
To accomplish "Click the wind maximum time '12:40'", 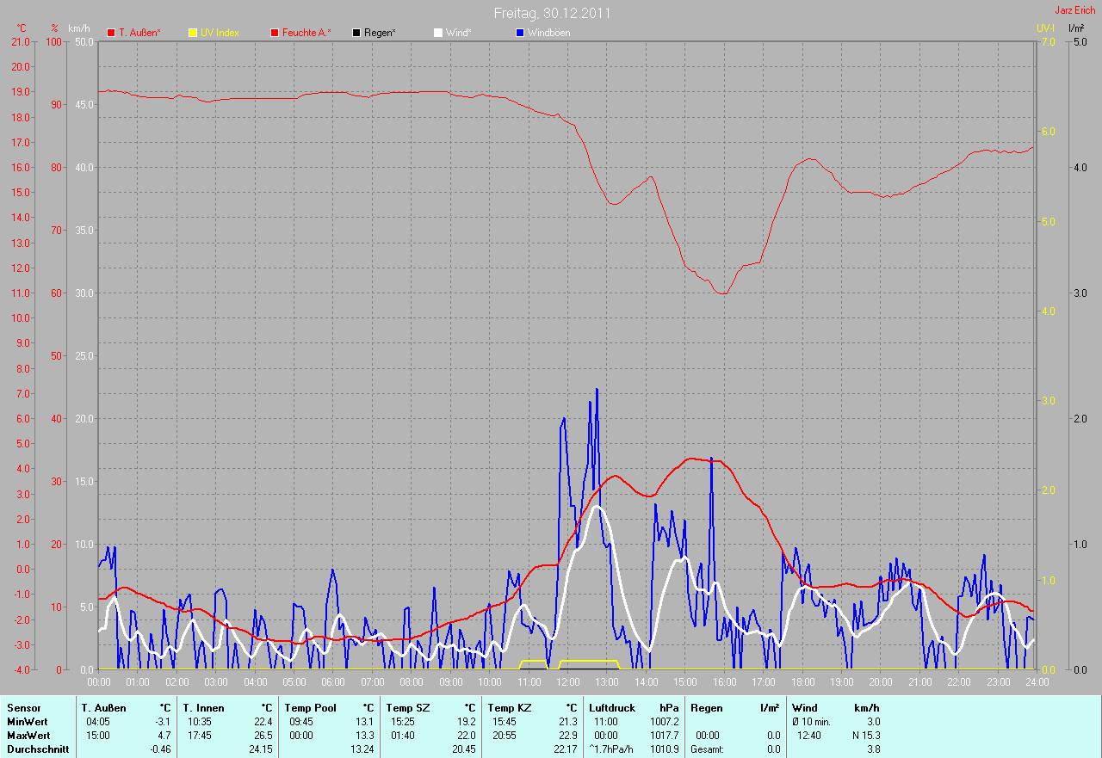I will 808,736.
